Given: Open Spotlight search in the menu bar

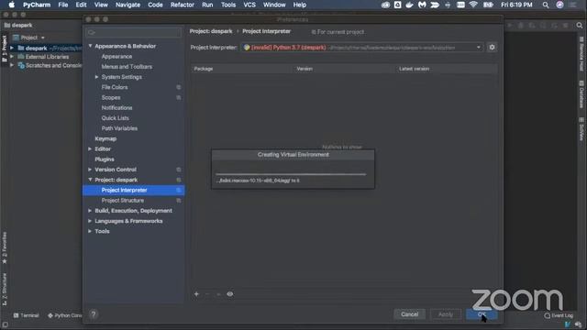Looking at the screenshot, I should 546,5.
